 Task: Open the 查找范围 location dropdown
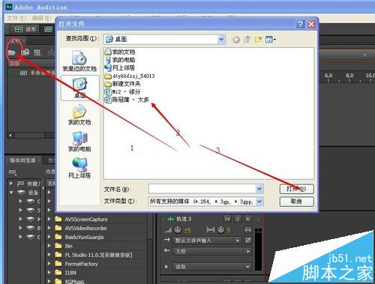click(221, 39)
